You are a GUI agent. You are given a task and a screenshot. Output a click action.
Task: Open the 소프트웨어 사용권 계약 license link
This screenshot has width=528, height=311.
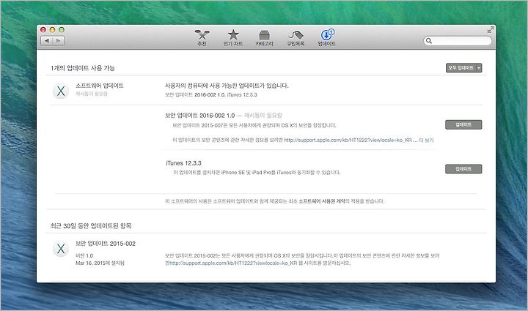pos(322,201)
